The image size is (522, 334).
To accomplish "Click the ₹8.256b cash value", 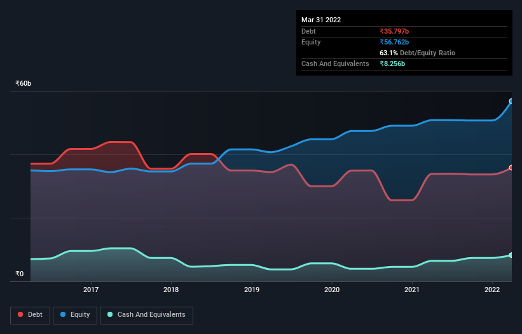I will coord(392,63).
